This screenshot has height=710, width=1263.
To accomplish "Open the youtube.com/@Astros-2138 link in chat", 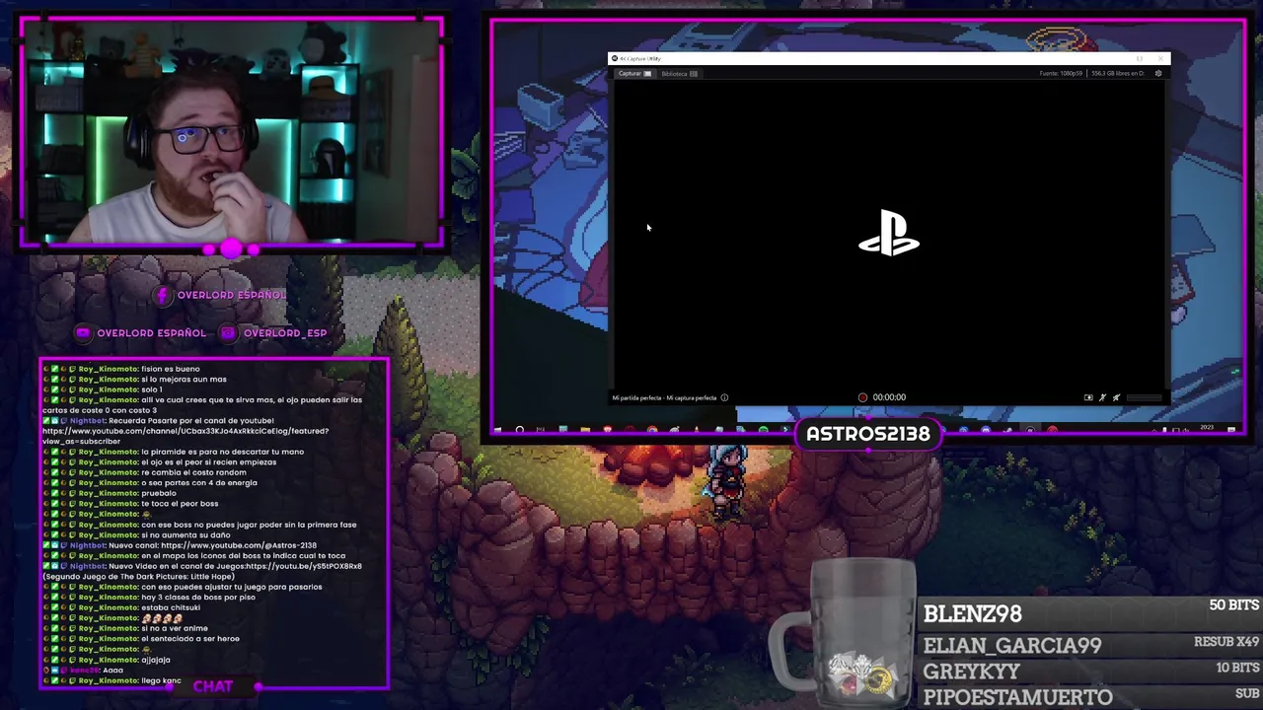I will click(x=239, y=545).
